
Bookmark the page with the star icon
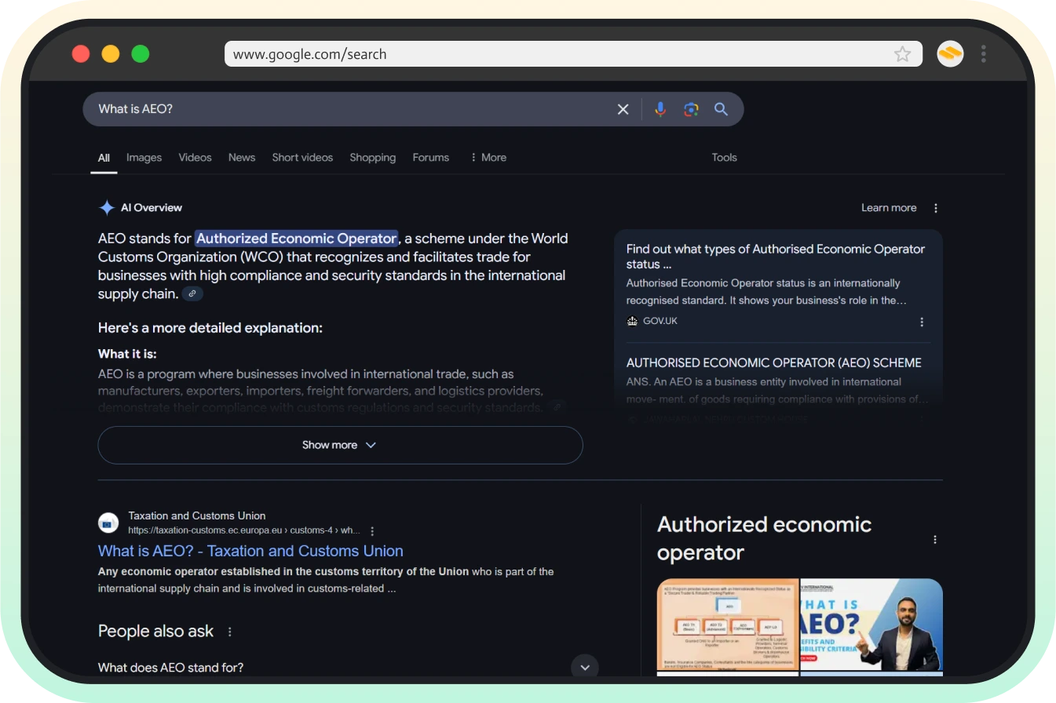click(902, 53)
